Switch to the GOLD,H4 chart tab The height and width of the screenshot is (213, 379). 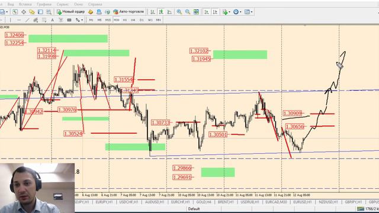(x=204, y=202)
